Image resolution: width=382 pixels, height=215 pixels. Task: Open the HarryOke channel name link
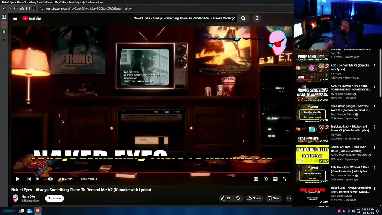[28, 196]
